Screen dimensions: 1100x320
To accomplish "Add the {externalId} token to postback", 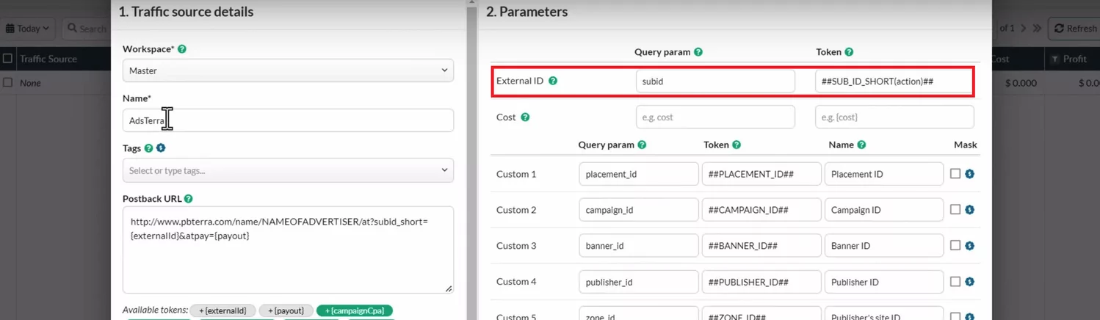I will [223, 311].
